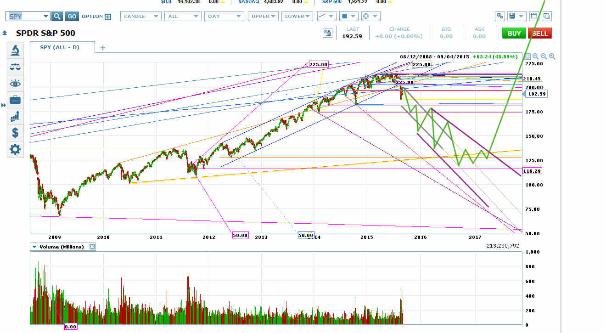Click the plain magnifier zoom icon
The height and width of the screenshot is (333, 606).
[536, 56]
